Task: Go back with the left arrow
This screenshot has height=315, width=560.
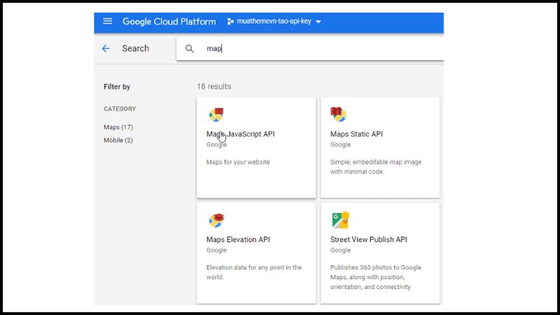Action: click(x=106, y=48)
